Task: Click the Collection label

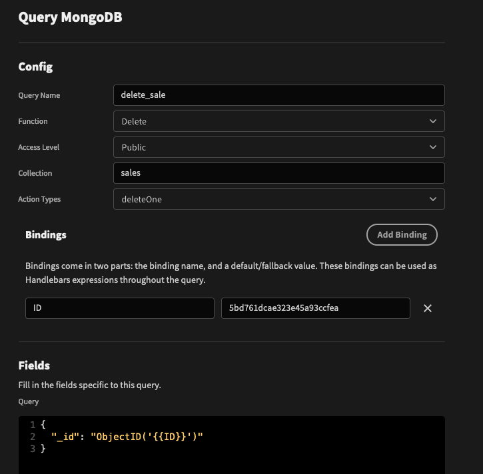Action: point(35,173)
